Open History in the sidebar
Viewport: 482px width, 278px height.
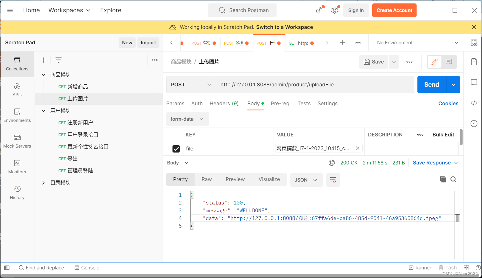pyautogui.click(x=17, y=193)
